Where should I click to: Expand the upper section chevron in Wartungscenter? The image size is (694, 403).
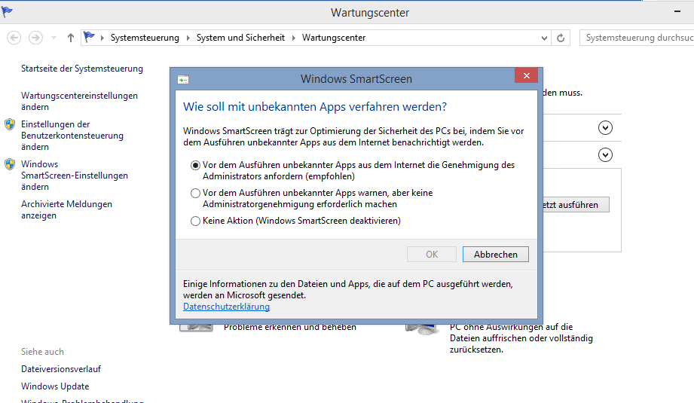[x=605, y=128]
